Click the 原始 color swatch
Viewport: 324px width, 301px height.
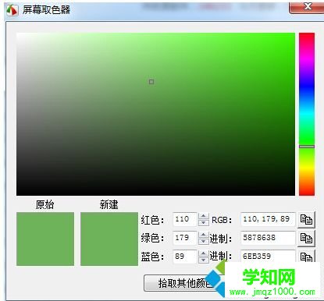(x=45, y=239)
